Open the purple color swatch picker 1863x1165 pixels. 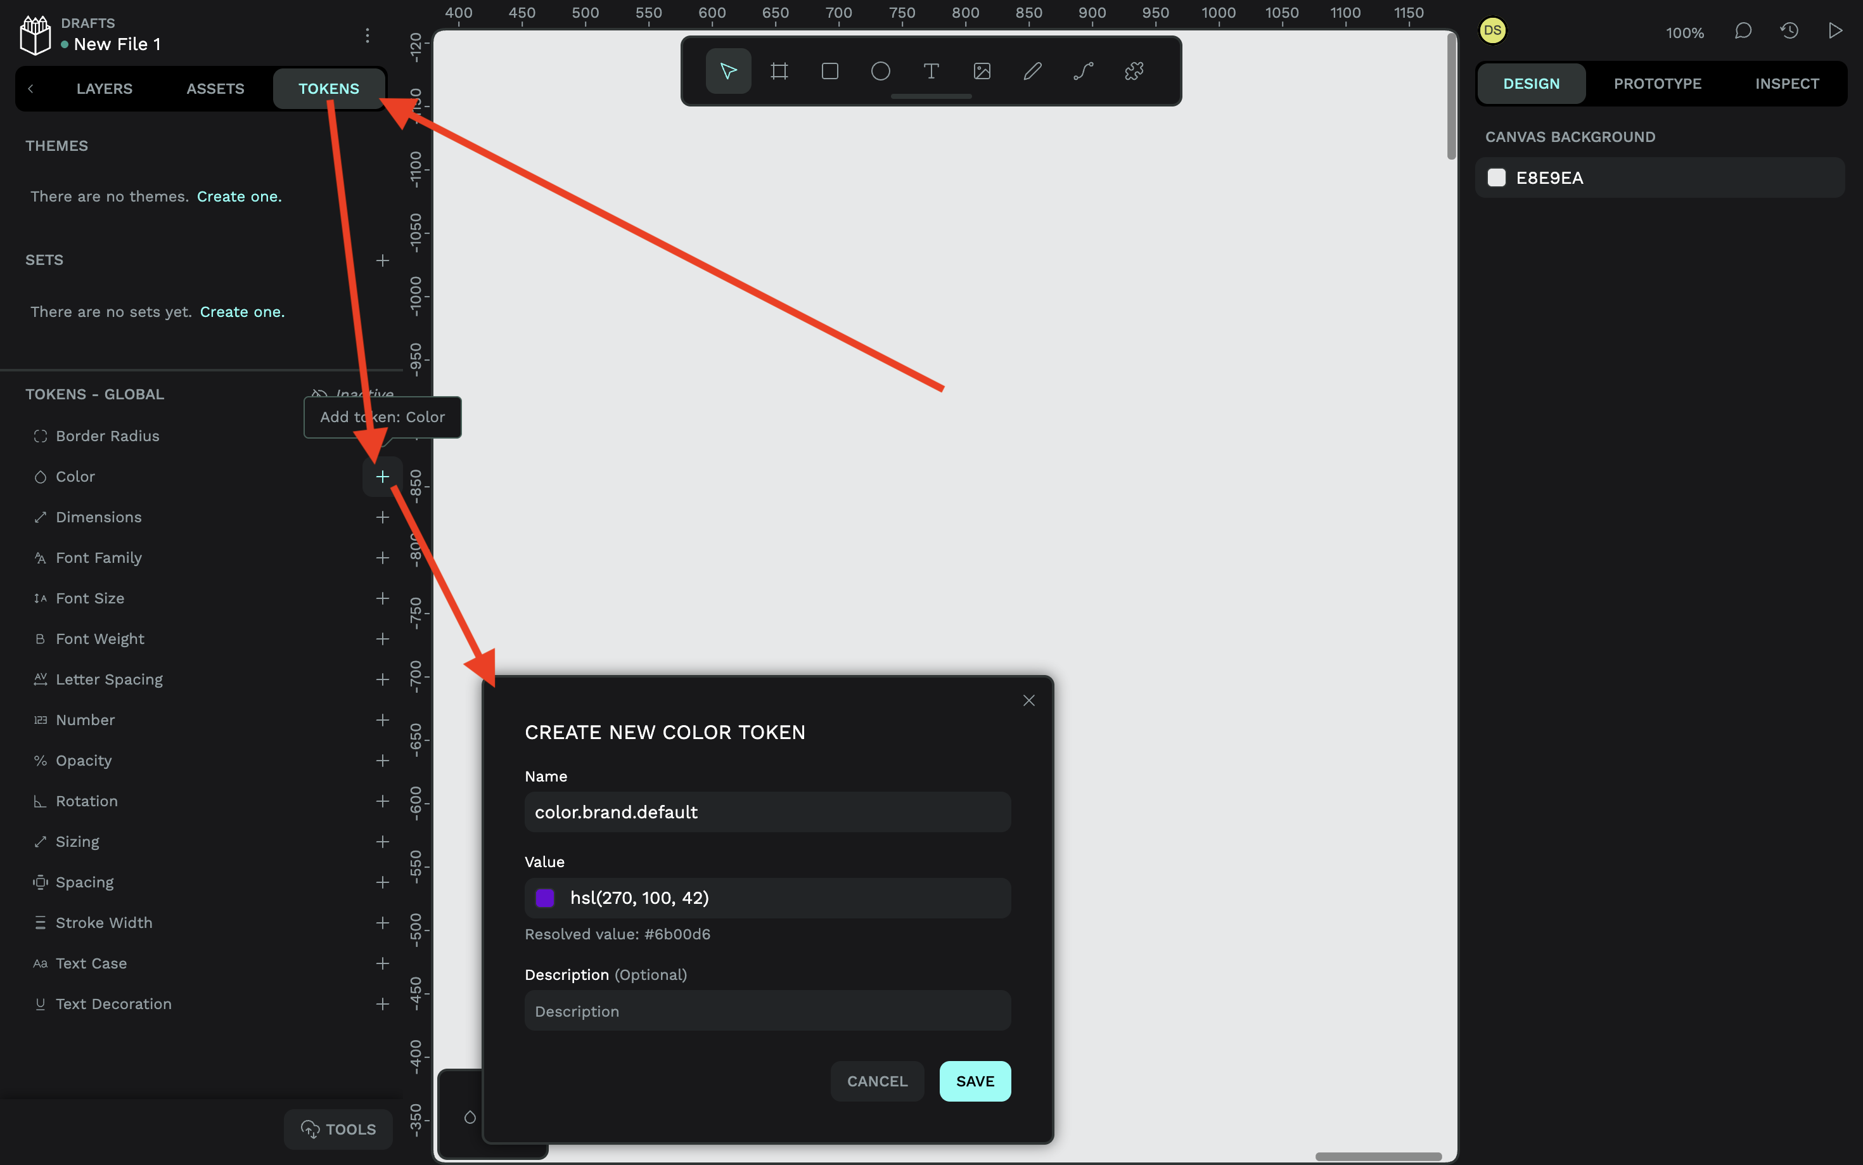pos(545,898)
